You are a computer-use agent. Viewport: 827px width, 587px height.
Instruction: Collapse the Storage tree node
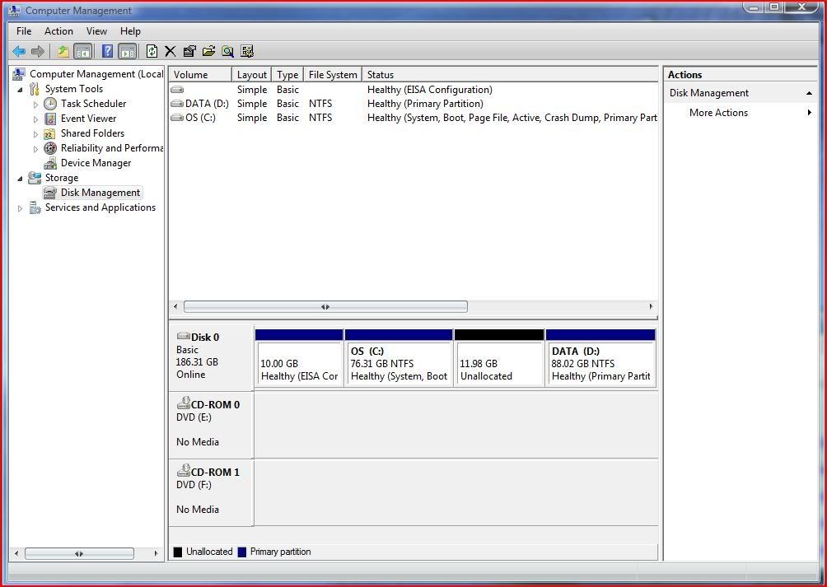tap(20, 179)
